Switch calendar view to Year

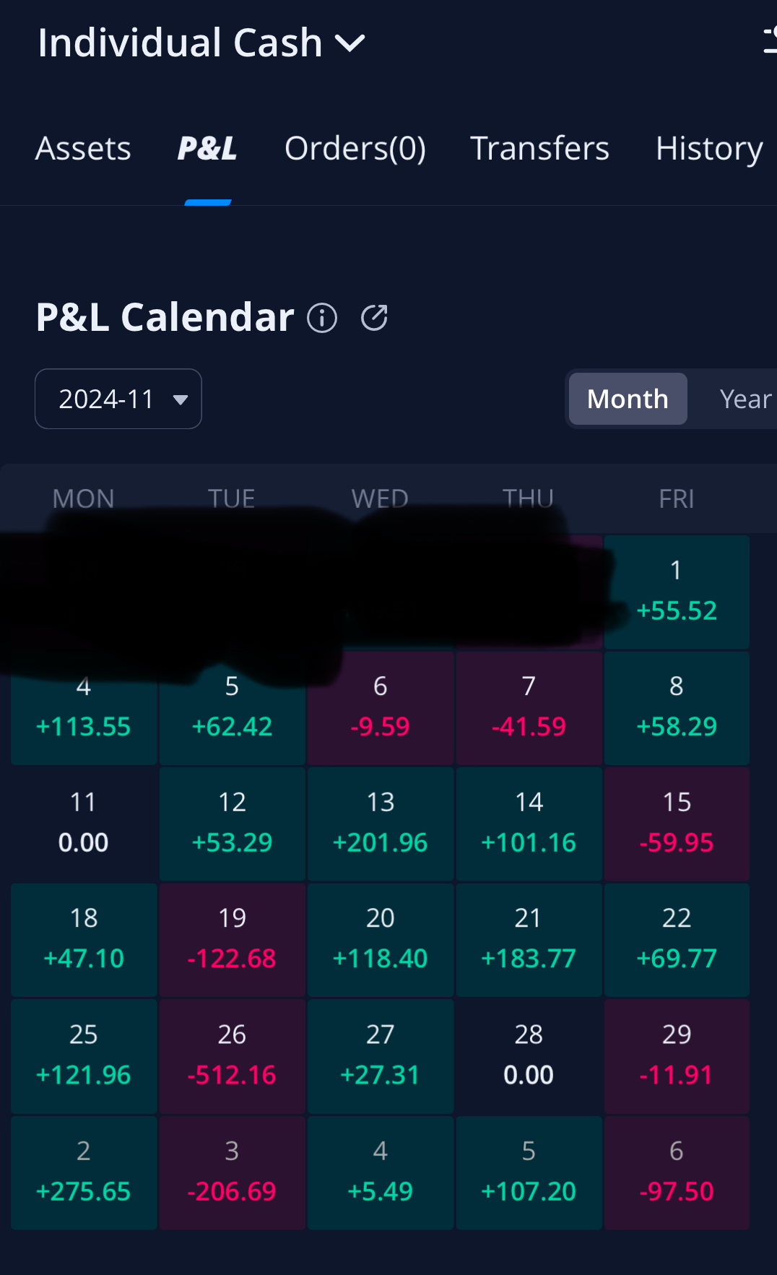point(745,399)
